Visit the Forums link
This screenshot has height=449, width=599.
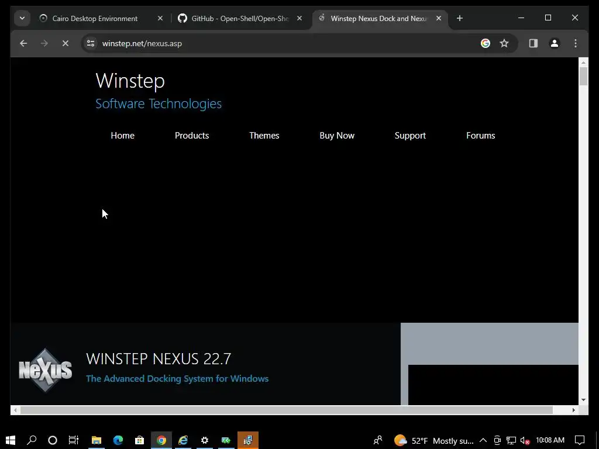(481, 136)
